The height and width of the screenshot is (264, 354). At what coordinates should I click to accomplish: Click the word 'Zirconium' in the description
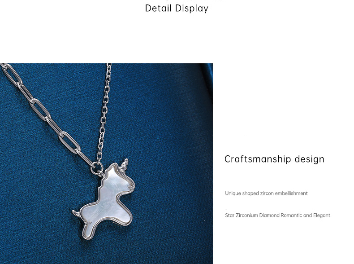[x=247, y=215]
